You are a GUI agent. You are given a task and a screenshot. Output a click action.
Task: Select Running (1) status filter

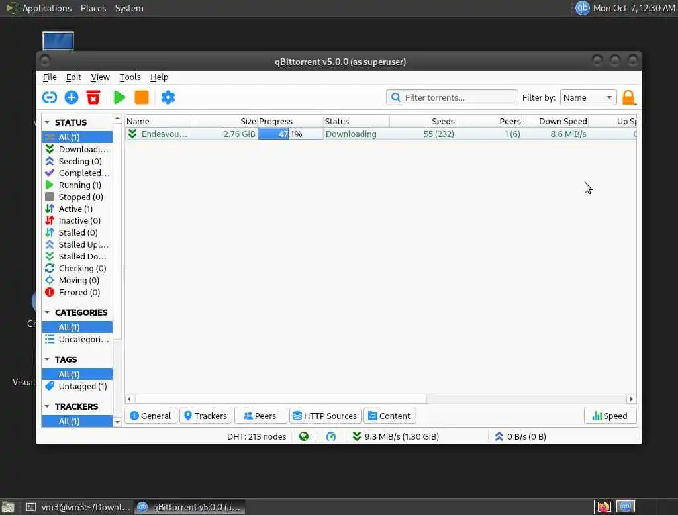coord(77,185)
